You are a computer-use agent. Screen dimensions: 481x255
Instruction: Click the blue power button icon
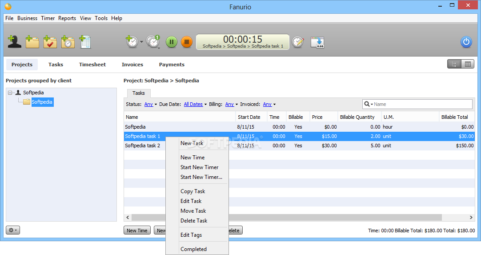point(466,42)
